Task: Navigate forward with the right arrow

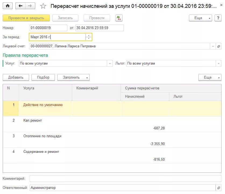Action: click(30, 6)
